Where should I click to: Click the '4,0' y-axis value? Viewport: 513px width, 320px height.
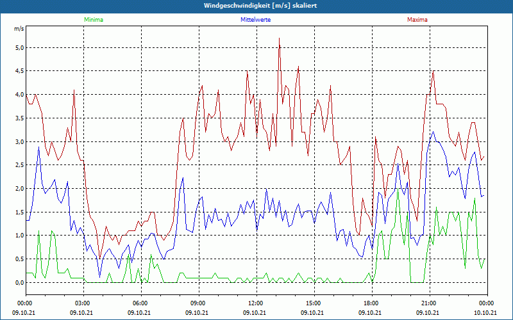21,95
